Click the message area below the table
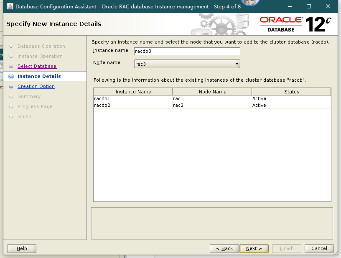The image size is (341, 258). 212,224
